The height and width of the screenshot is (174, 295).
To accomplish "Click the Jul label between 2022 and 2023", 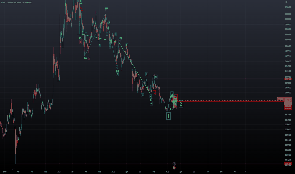I will (140, 172).
